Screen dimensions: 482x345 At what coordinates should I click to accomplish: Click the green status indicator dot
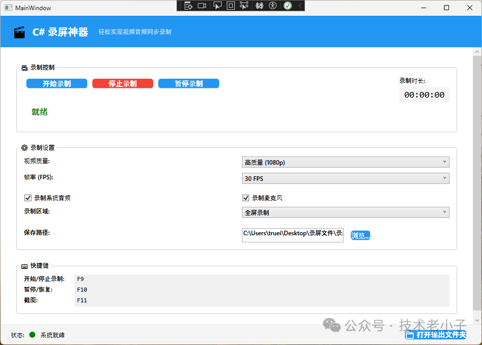[x=32, y=335]
